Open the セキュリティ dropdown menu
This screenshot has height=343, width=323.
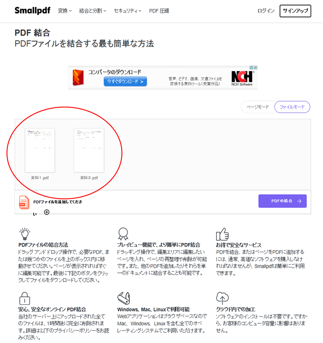[x=127, y=11]
